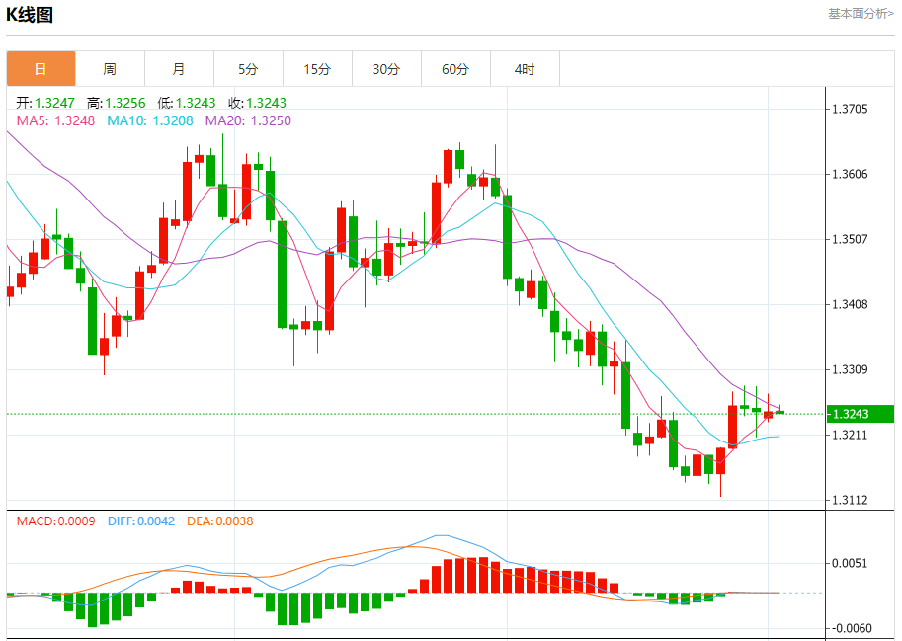The height and width of the screenshot is (641, 902).
Task: Click the MA5: 1.3248 indicator label
Action: (x=55, y=120)
